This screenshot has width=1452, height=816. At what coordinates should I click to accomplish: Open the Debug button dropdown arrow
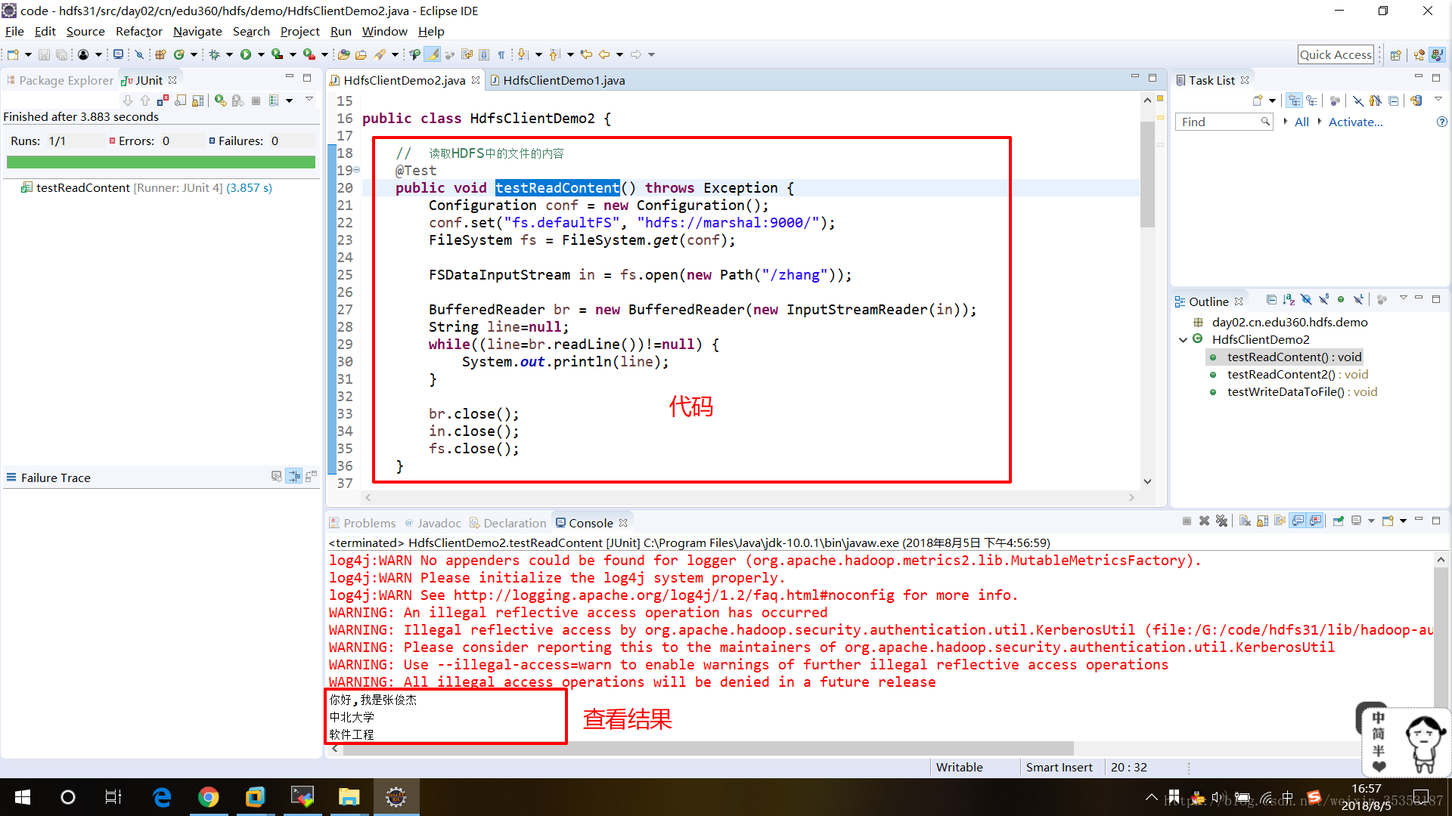(x=229, y=54)
